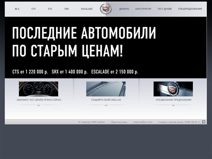This screenshot has height=159, width=212.
Task: Click the Copyright 2008 Cadillac text
Action: tap(92, 122)
